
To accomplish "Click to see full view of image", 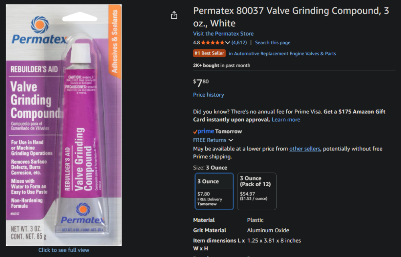I will (64, 250).
